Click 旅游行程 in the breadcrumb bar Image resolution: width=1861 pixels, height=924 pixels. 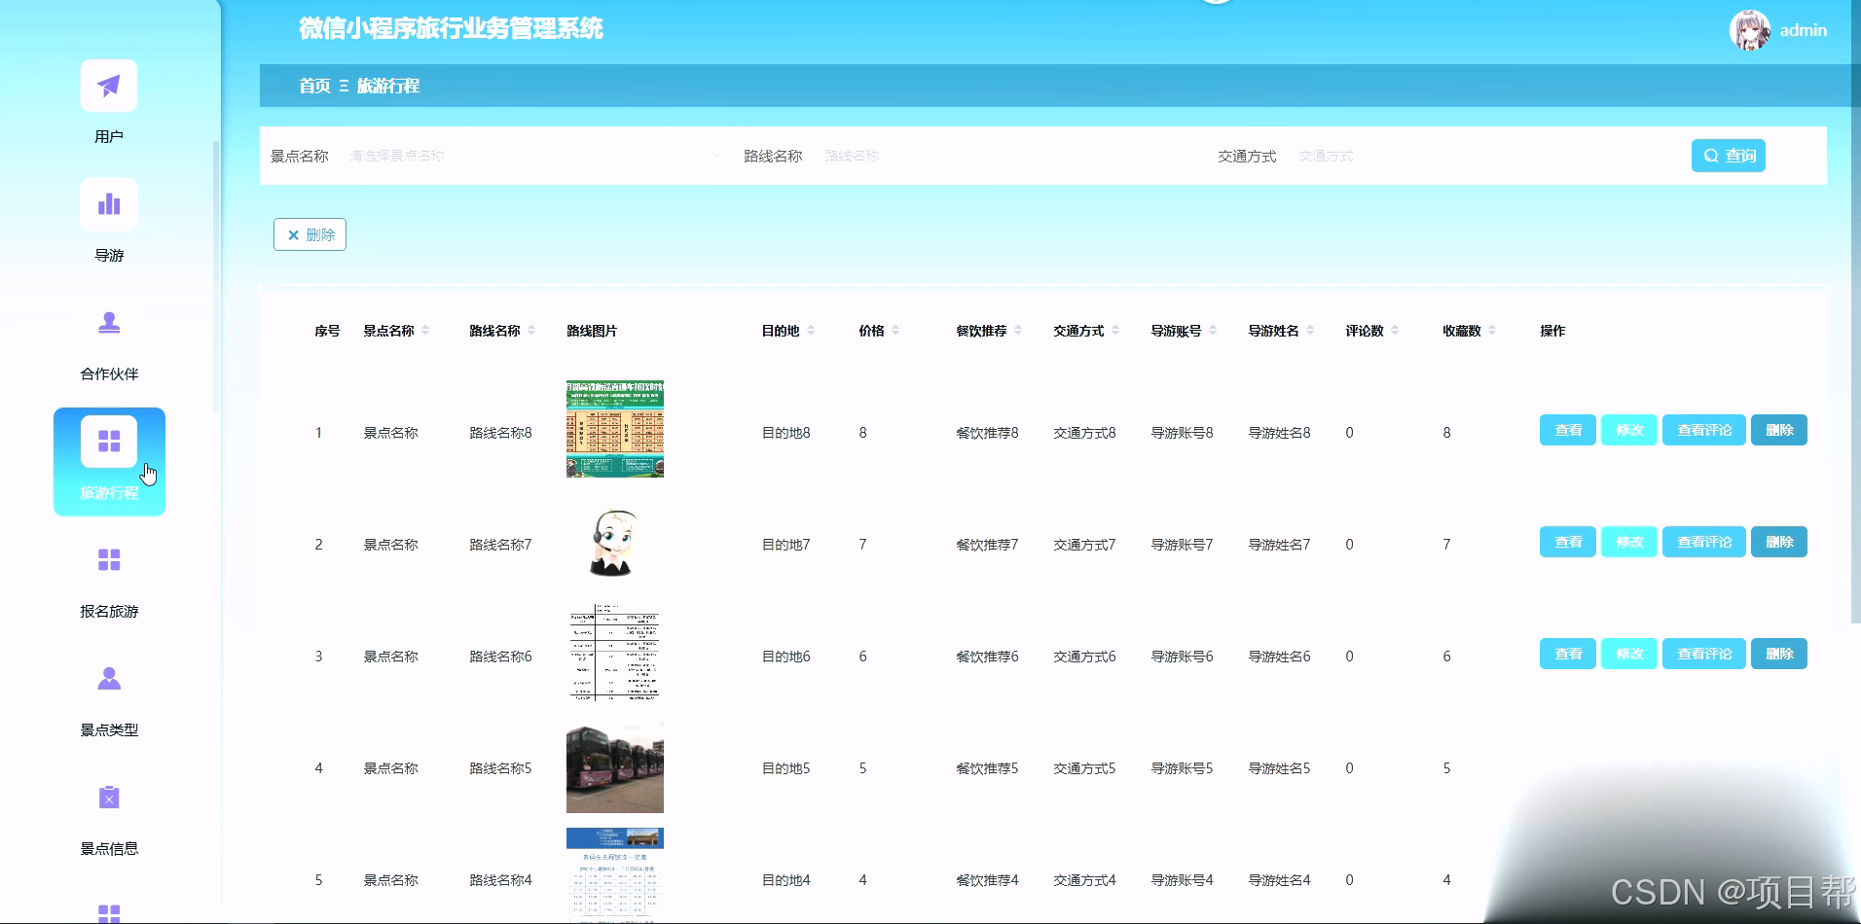387,86
